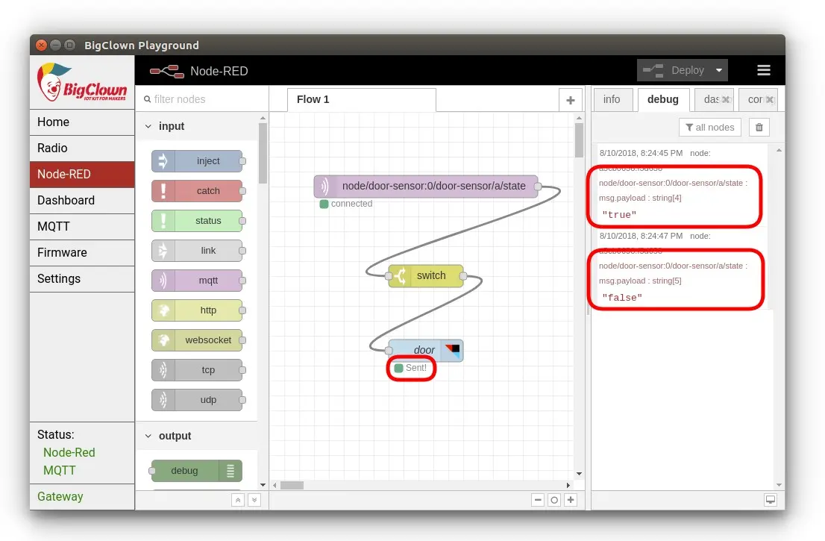This screenshot has height=541, width=825.
Task: Open Settings in the left menu
Action: coord(82,279)
